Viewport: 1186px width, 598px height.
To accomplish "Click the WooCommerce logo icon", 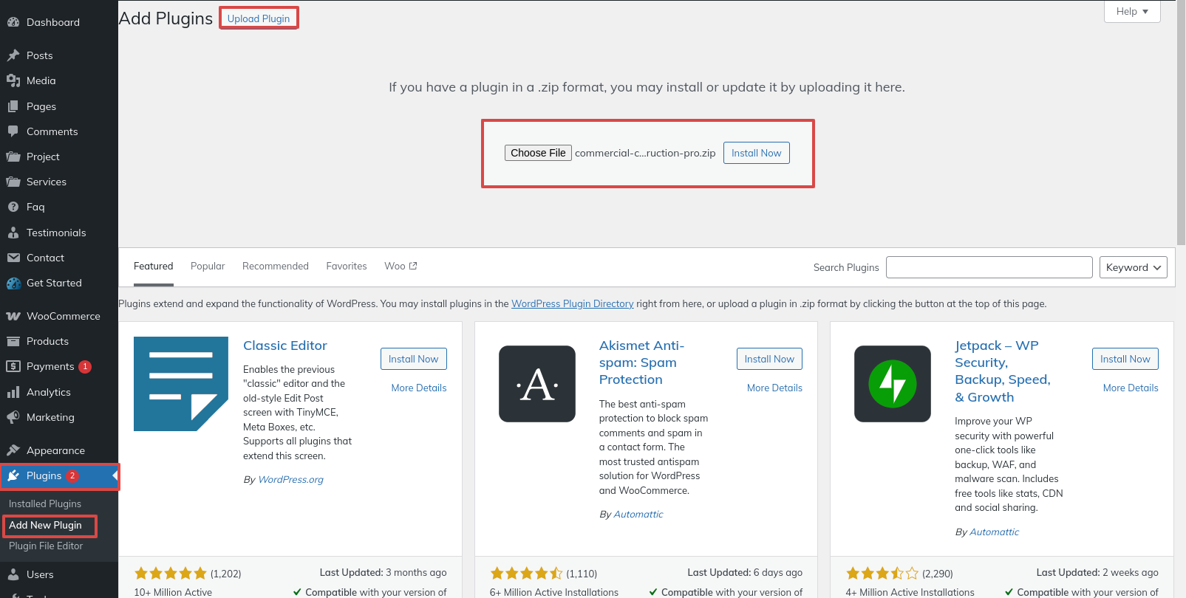I will (x=13, y=316).
